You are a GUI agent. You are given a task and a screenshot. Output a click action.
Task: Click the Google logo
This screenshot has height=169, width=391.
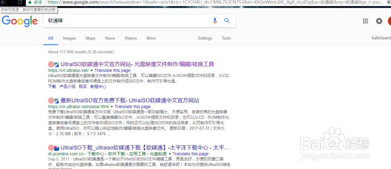click(x=20, y=21)
